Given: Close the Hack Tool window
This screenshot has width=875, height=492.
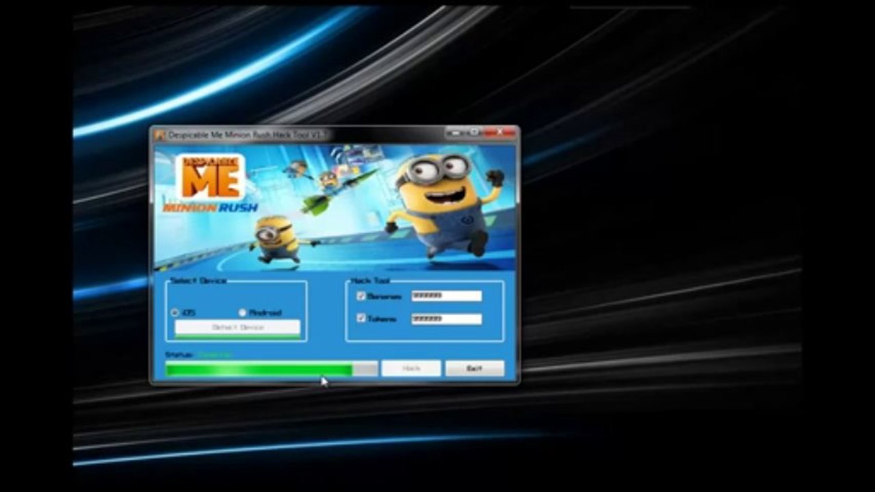Looking at the screenshot, I should point(499,133).
